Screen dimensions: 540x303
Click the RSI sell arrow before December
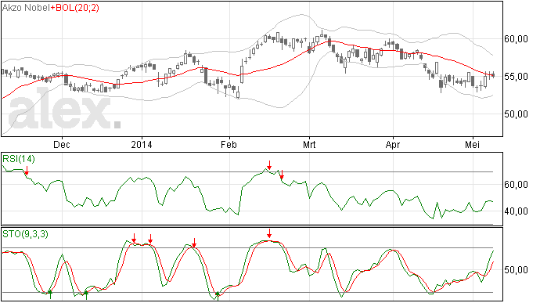point(27,171)
